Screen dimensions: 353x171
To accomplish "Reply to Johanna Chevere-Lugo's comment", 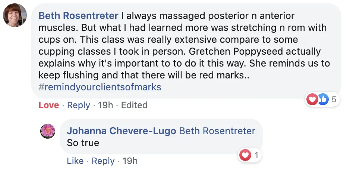I will [x=103, y=161].
